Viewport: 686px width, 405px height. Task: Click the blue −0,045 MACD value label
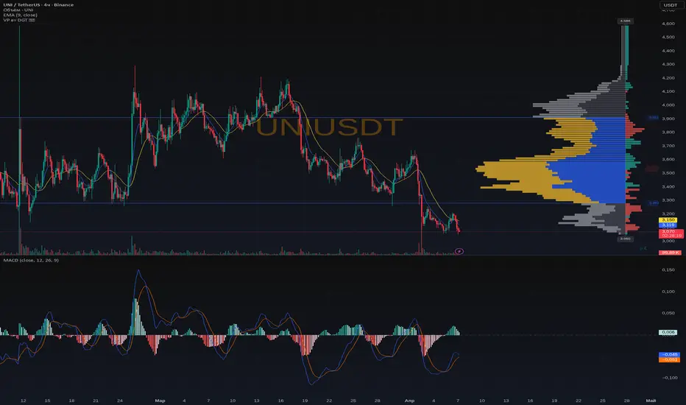point(669,355)
